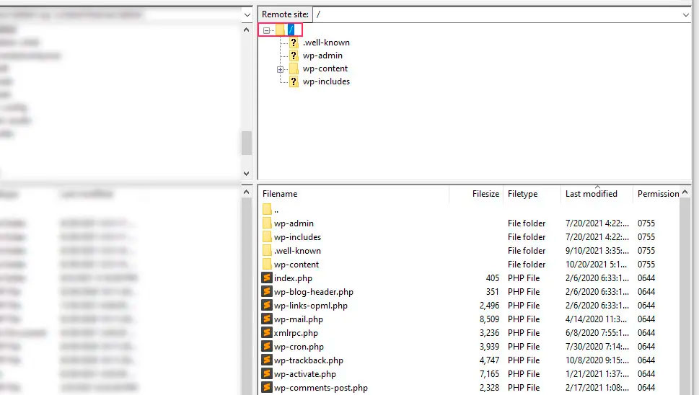This screenshot has height=395, width=699.
Task: Sort by Filetype column header
Action: tap(522, 194)
